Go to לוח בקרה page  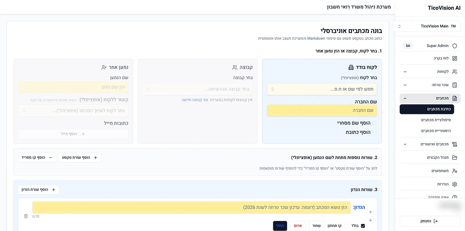point(430,58)
